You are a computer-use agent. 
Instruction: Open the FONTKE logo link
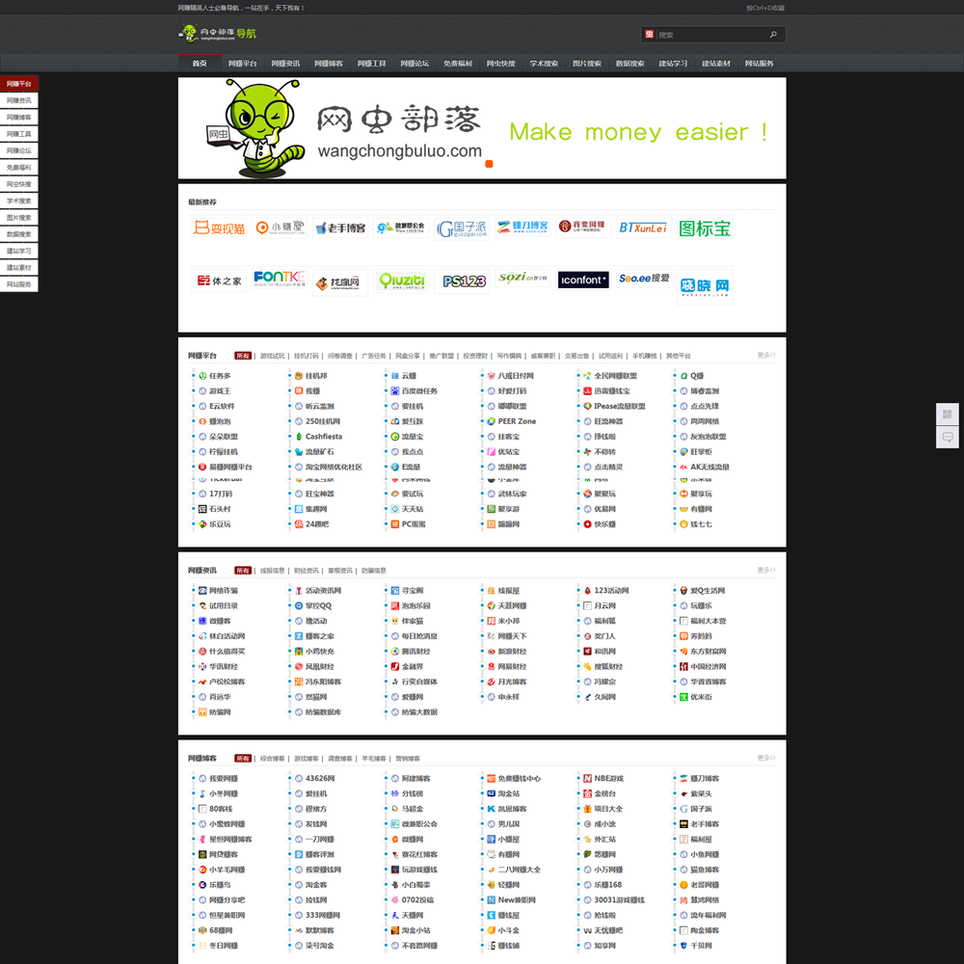280,279
